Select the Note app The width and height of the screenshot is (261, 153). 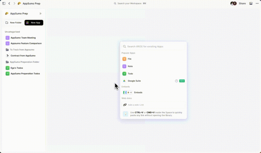point(153,66)
